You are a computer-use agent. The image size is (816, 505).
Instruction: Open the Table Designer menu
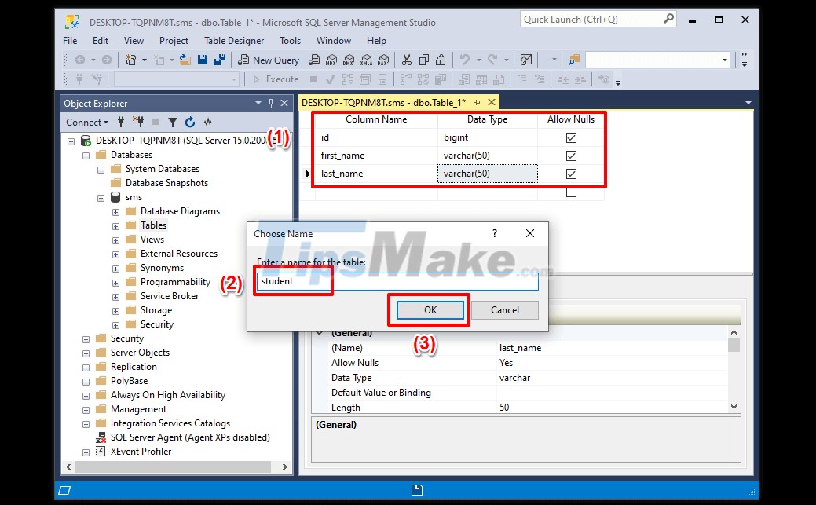pos(233,40)
